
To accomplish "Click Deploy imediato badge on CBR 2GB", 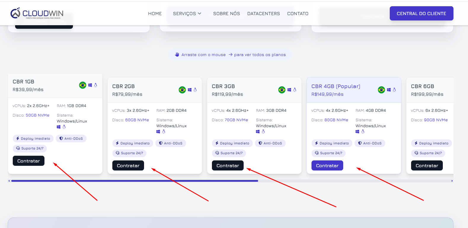I will (x=133, y=143).
